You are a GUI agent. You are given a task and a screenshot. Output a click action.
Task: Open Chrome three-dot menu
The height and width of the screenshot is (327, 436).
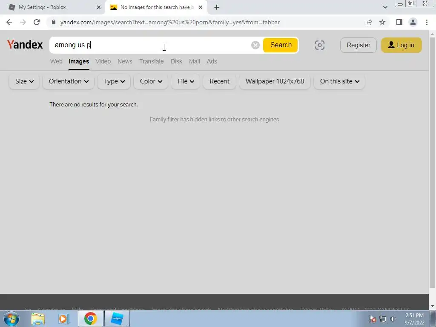click(x=427, y=22)
